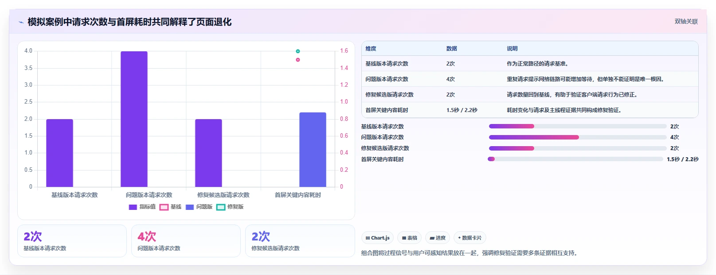This screenshot has width=716, height=275.
Task: Click table cell 首屏关键内容耗时
Action: pos(387,110)
